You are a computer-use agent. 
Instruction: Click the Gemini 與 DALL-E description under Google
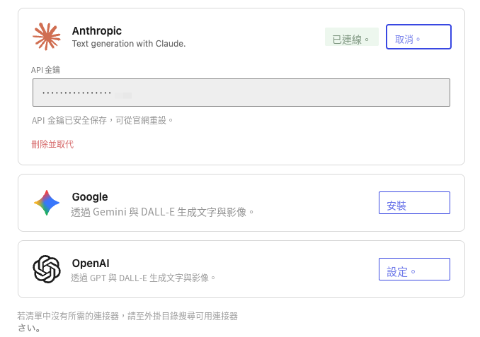tap(162, 212)
